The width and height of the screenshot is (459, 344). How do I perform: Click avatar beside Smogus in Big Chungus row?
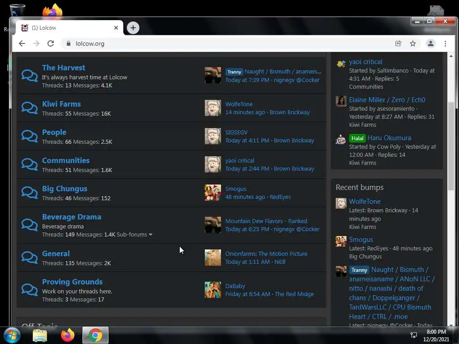pyautogui.click(x=213, y=193)
